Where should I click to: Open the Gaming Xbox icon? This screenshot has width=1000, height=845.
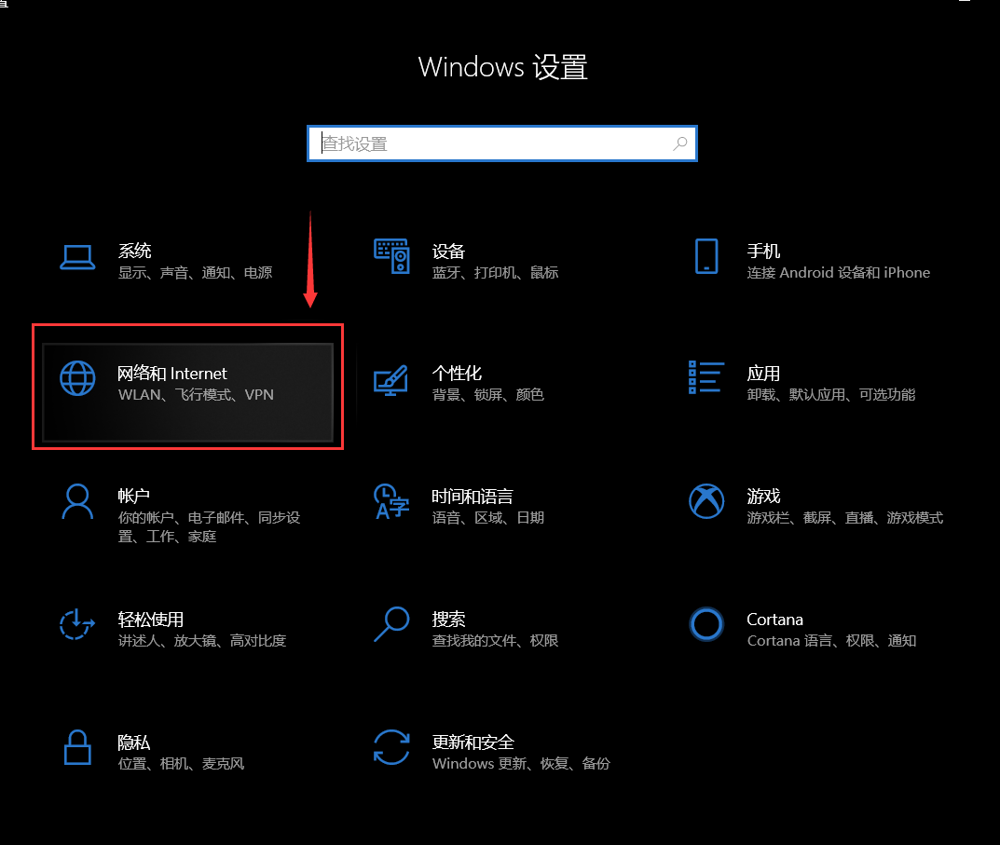tap(706, 501)
